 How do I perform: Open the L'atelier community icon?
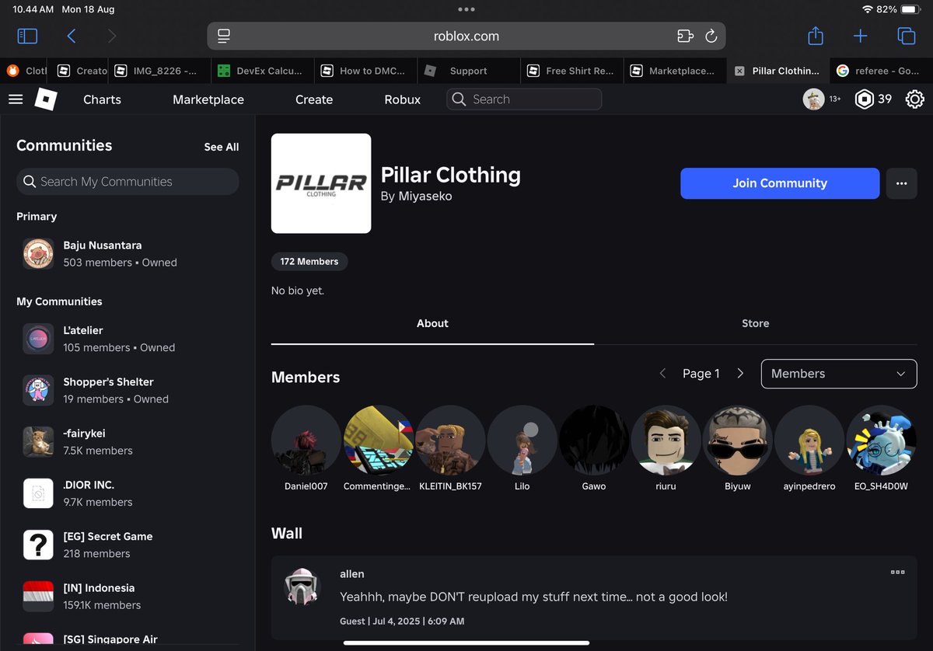click(38, 339)
